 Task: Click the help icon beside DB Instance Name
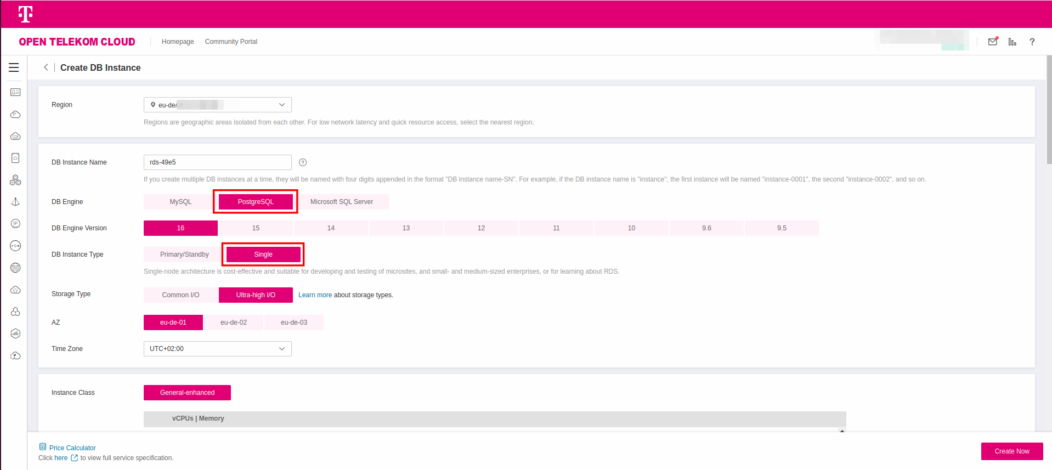pos(303,162)
